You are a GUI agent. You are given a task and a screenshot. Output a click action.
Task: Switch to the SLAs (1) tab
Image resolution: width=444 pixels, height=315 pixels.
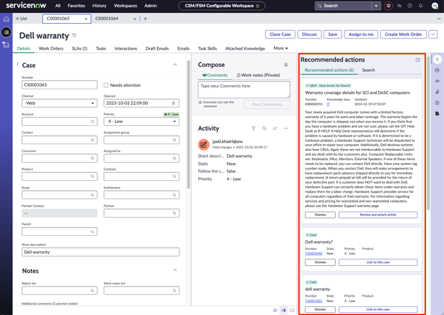point(79,48)
